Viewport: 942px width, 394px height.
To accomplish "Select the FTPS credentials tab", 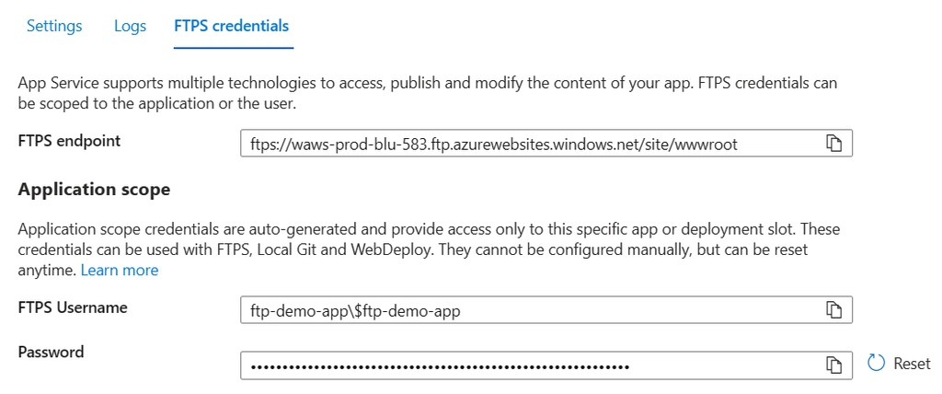I will point(233,26).
